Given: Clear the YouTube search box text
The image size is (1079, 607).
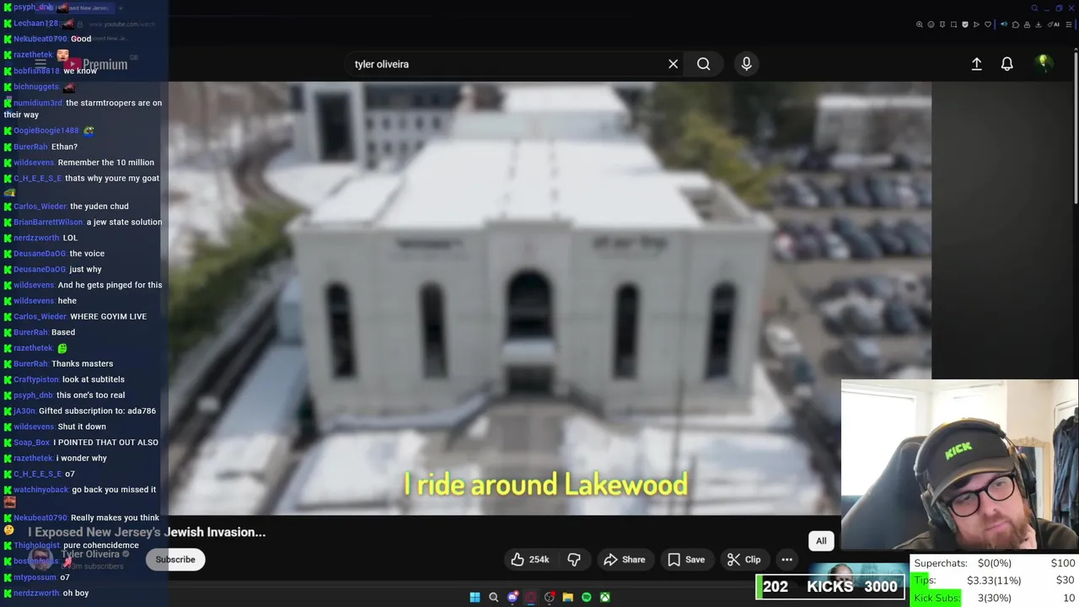Looking at the screenshot, I should click(673, 64).
